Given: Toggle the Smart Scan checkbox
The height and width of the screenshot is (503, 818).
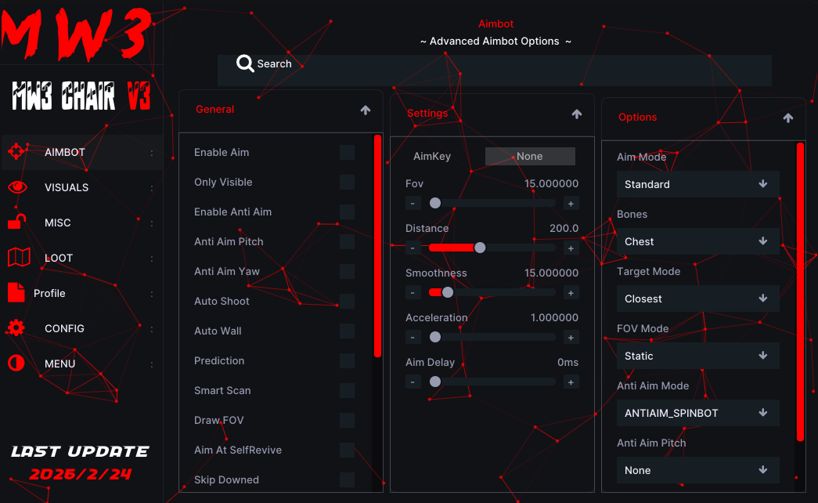Looking at the screenshot, I should 347,390.
